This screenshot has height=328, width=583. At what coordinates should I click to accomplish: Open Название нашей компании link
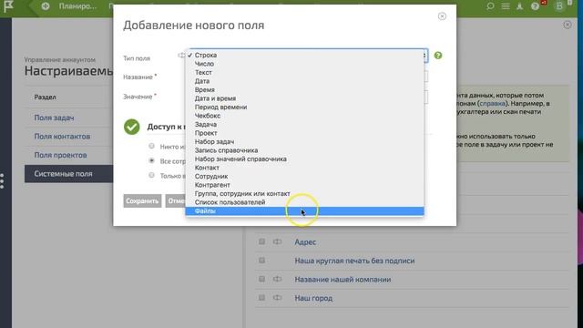[x=343, y=280]
